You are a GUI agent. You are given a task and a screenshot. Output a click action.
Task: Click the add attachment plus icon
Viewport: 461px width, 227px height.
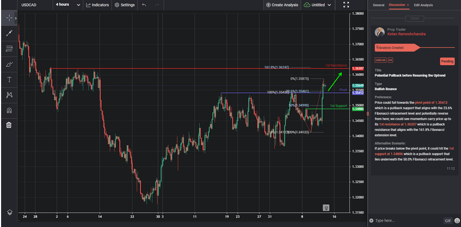click(x=371, y=220)
